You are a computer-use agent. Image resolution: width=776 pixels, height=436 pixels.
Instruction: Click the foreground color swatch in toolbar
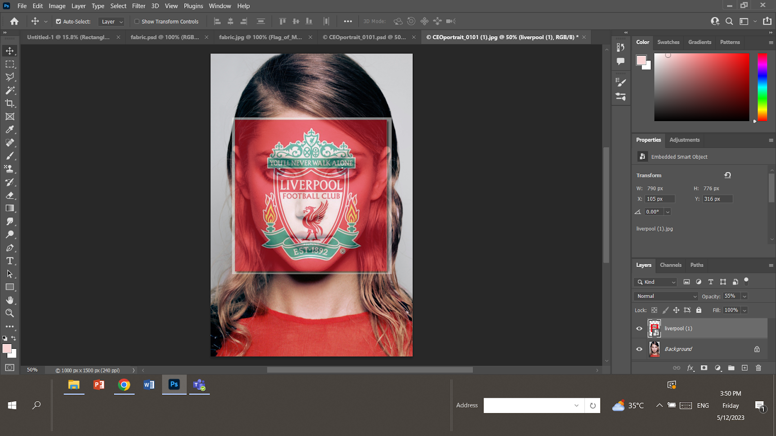pyautogui.click(x=7, y=349)
